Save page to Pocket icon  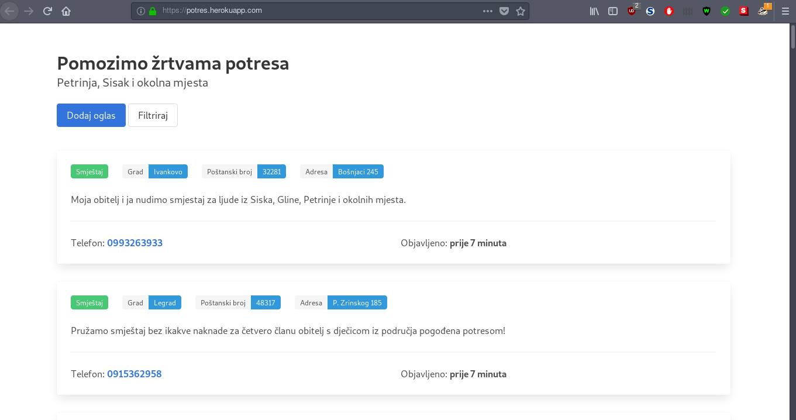click(x=504, y=11)
